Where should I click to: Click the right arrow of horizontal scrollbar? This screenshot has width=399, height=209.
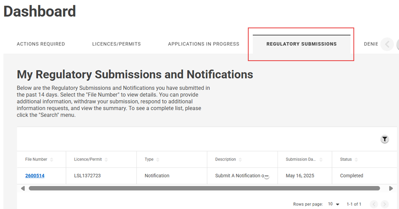coord(391,188)
